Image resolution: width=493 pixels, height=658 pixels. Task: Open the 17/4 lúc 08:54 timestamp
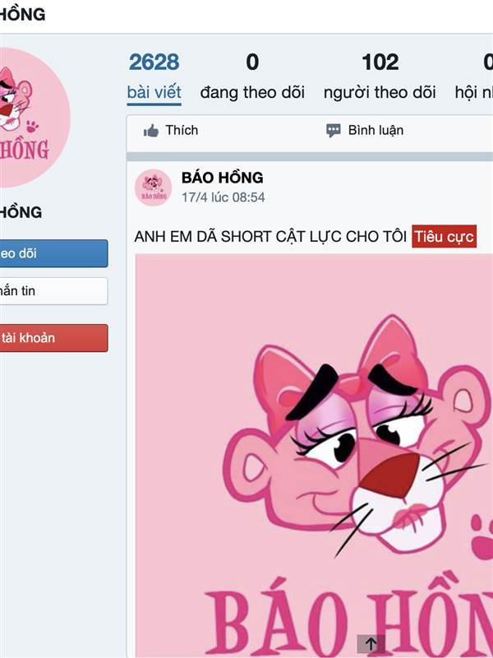pos(223,197)
